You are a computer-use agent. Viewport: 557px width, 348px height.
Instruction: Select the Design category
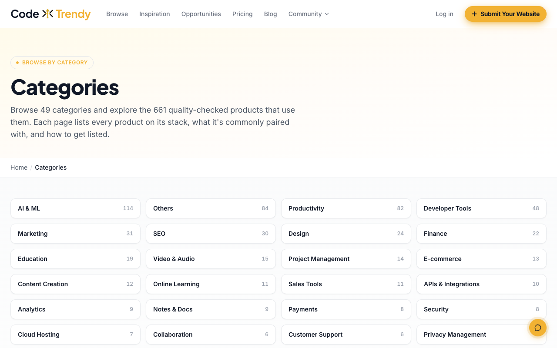(x=346, y=234)
